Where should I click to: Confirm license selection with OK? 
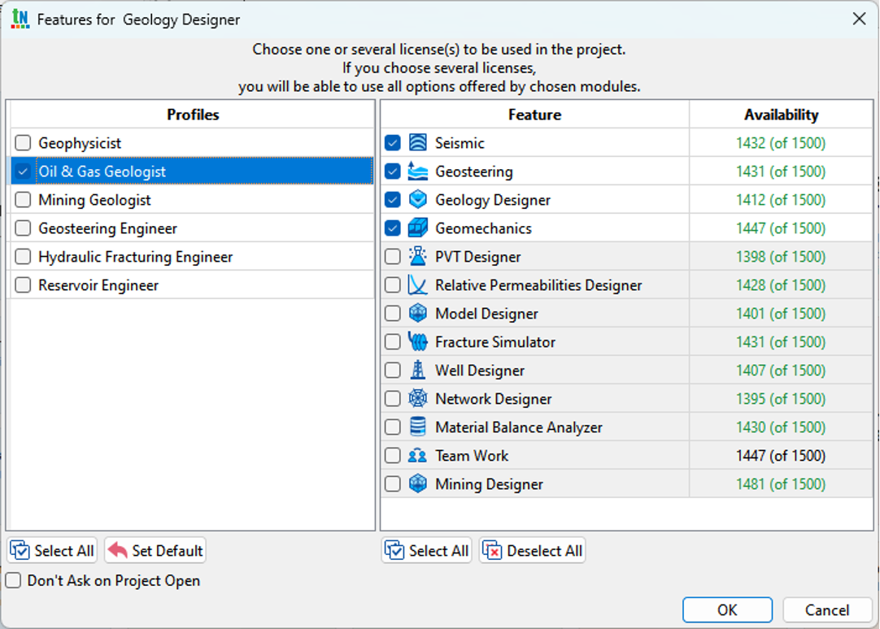(727, 610)
